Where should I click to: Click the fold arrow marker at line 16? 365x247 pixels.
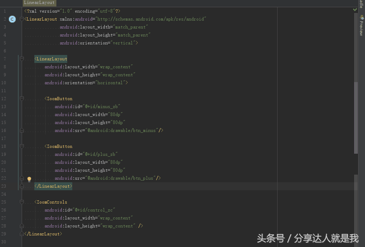pos(21,130)
